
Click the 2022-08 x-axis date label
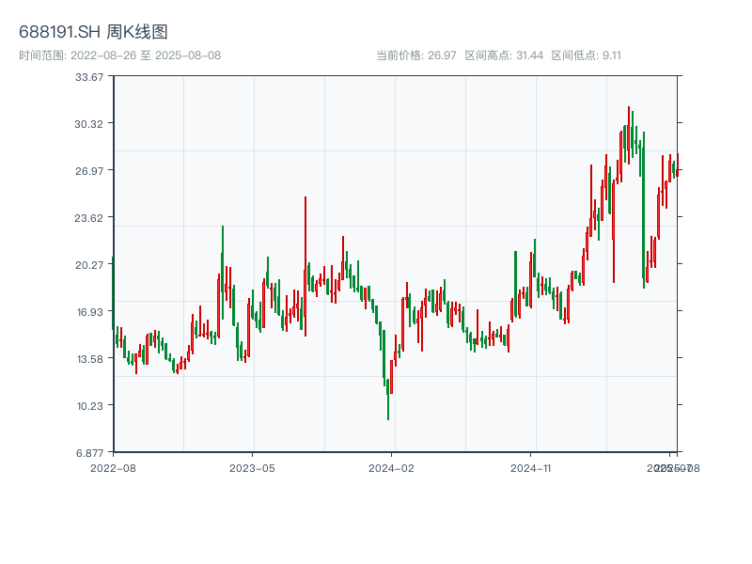tap(113, 467)
